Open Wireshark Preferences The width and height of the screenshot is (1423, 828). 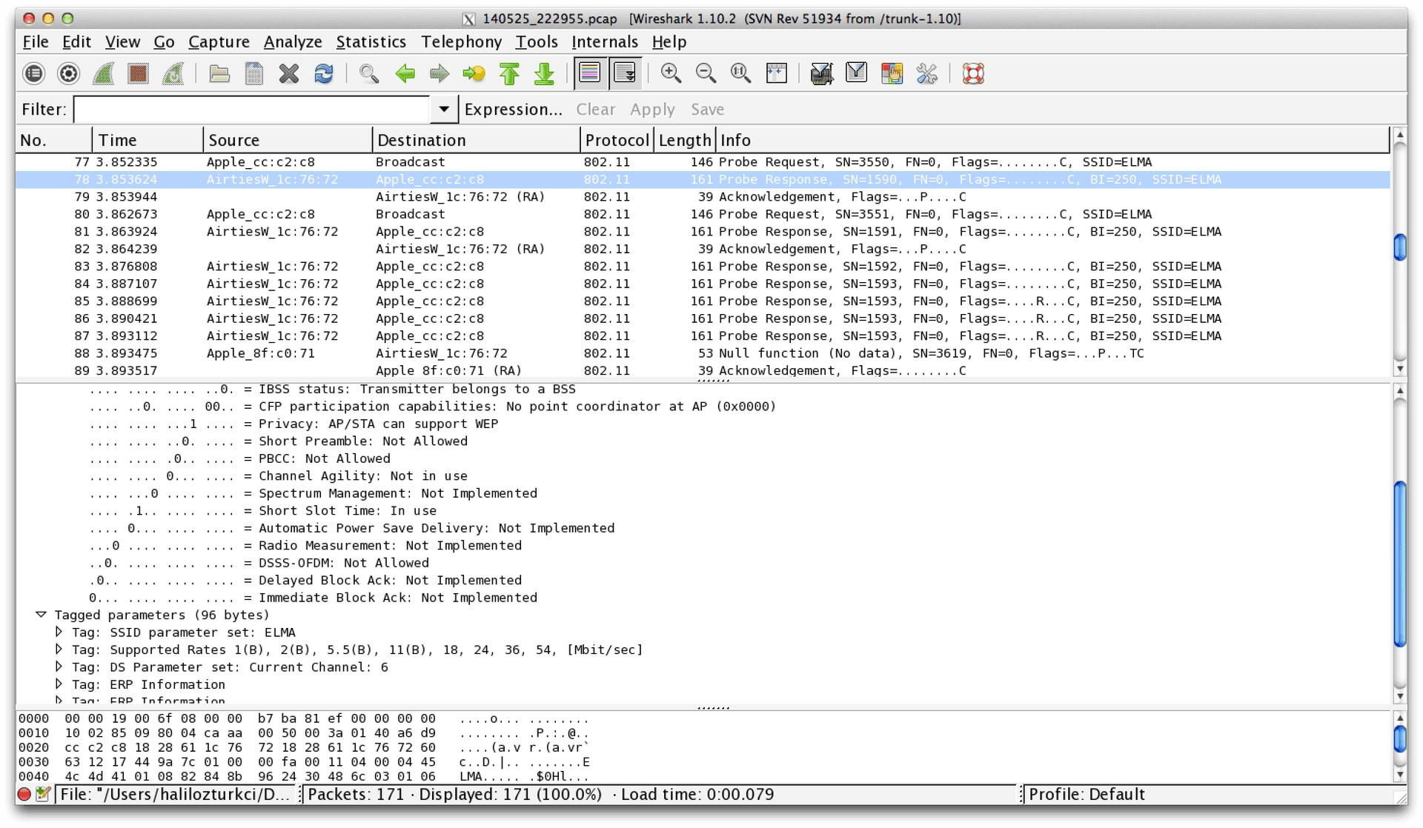[x=927, y=73]
